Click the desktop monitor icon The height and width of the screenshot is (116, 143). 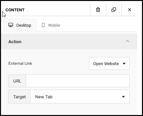coord(11,25)
